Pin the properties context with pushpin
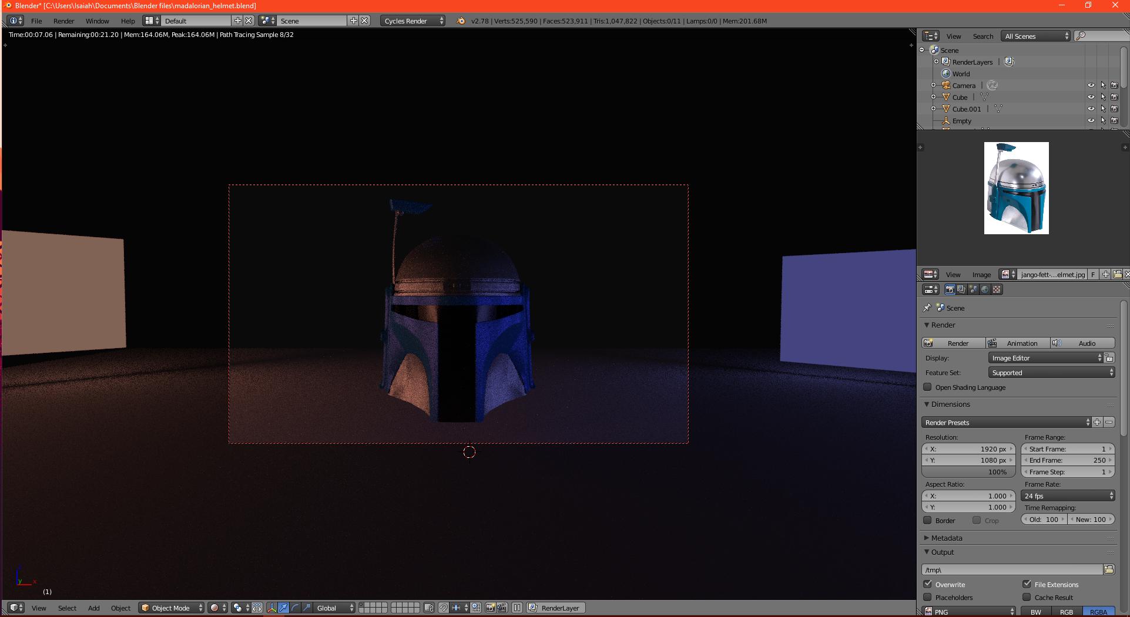Screen dimensions: 1130x617 [927, 308]
